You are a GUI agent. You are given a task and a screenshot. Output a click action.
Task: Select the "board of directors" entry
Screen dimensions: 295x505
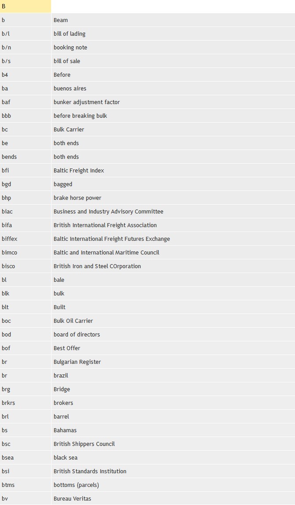click(76, 334)
